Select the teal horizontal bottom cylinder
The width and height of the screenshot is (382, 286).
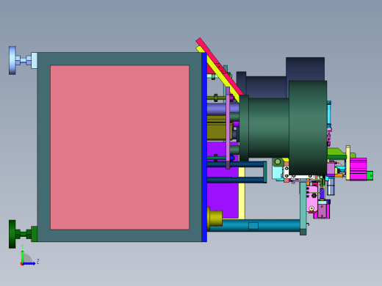pos(261,225)
